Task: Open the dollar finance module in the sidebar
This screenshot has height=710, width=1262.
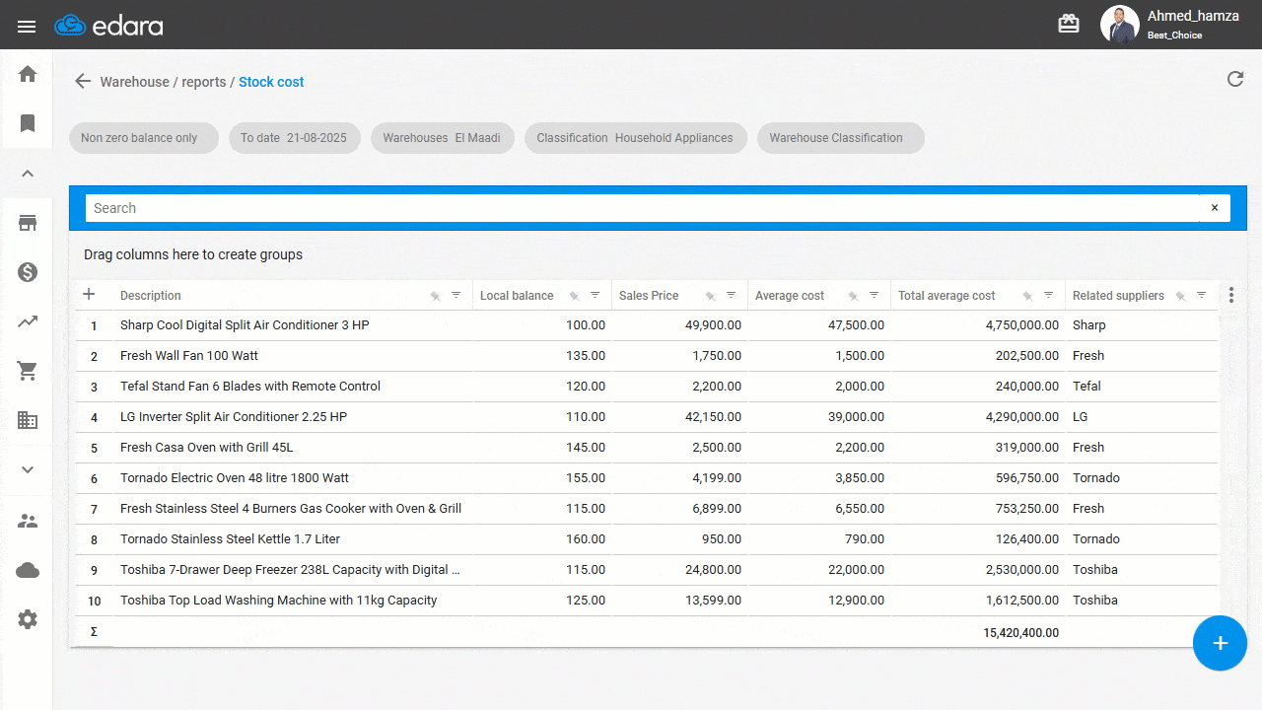Action: click(x=28, y=272)
